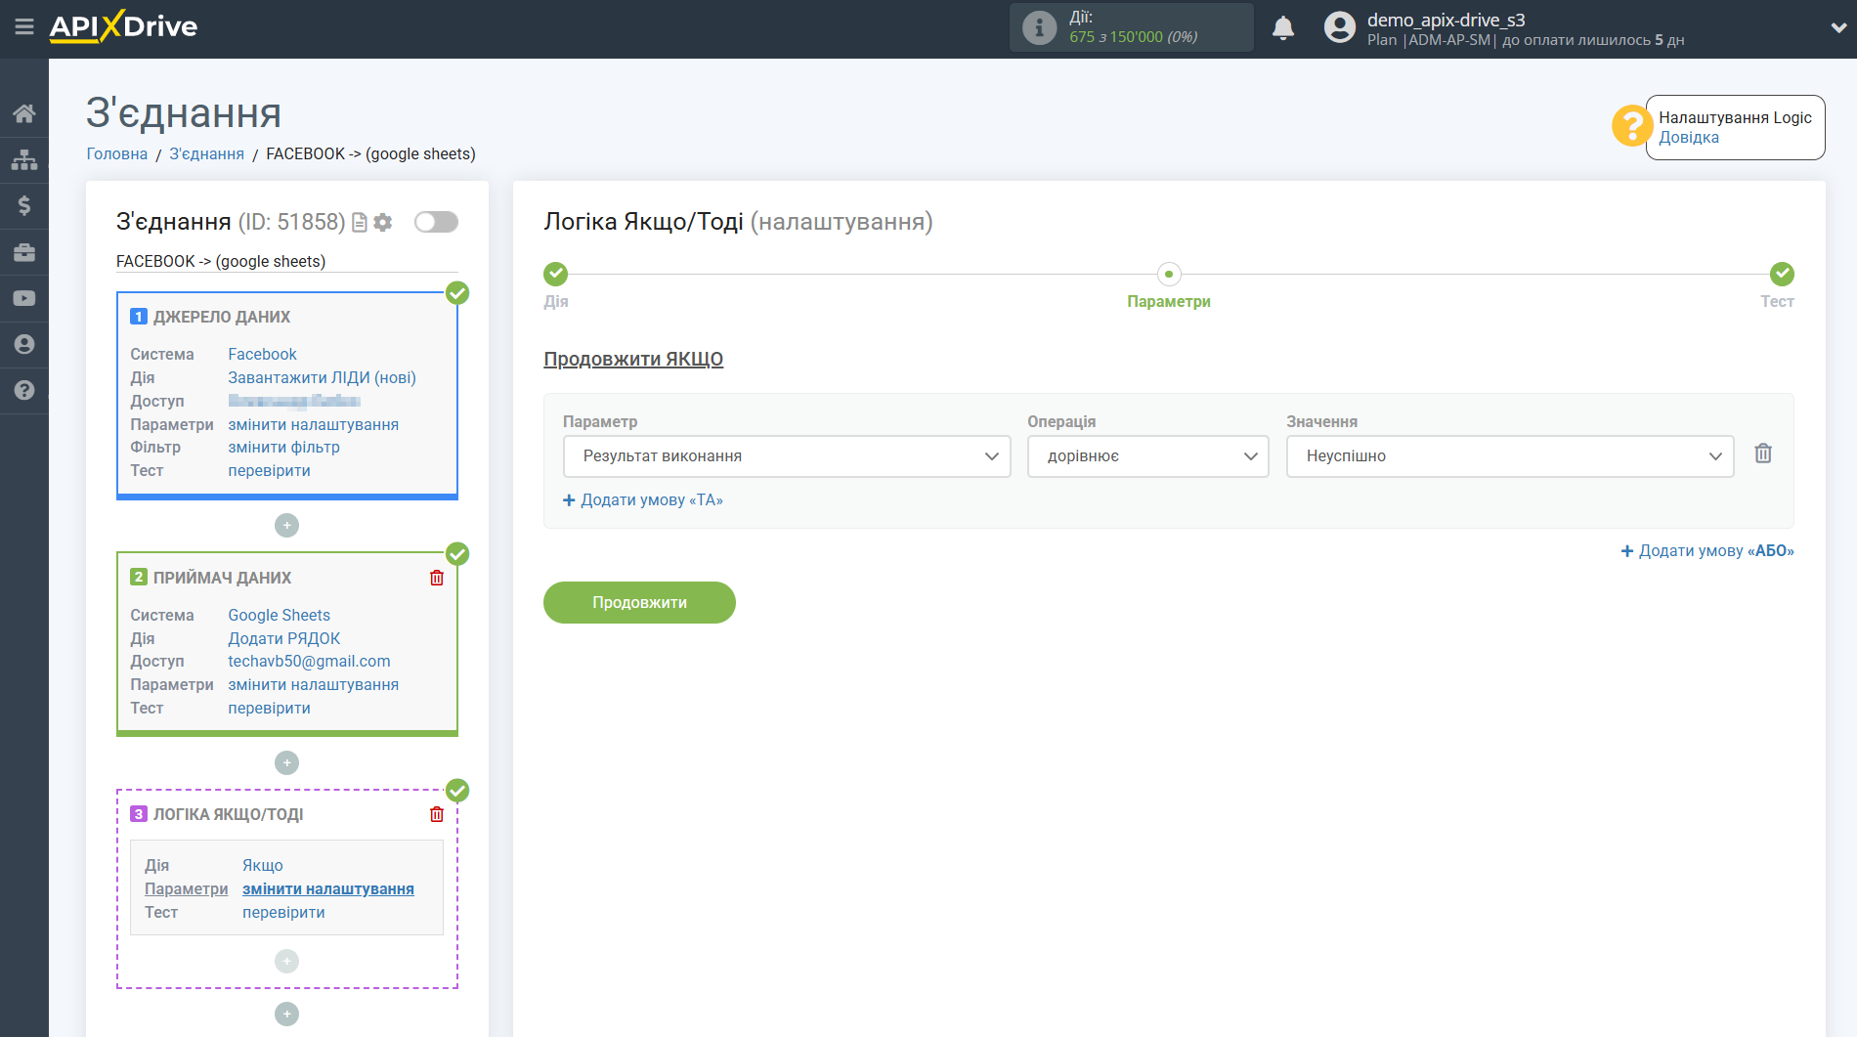This screenshot has width=1857, height=1037.
Task: Add step after data receiver block
Action: click(286, 763)
